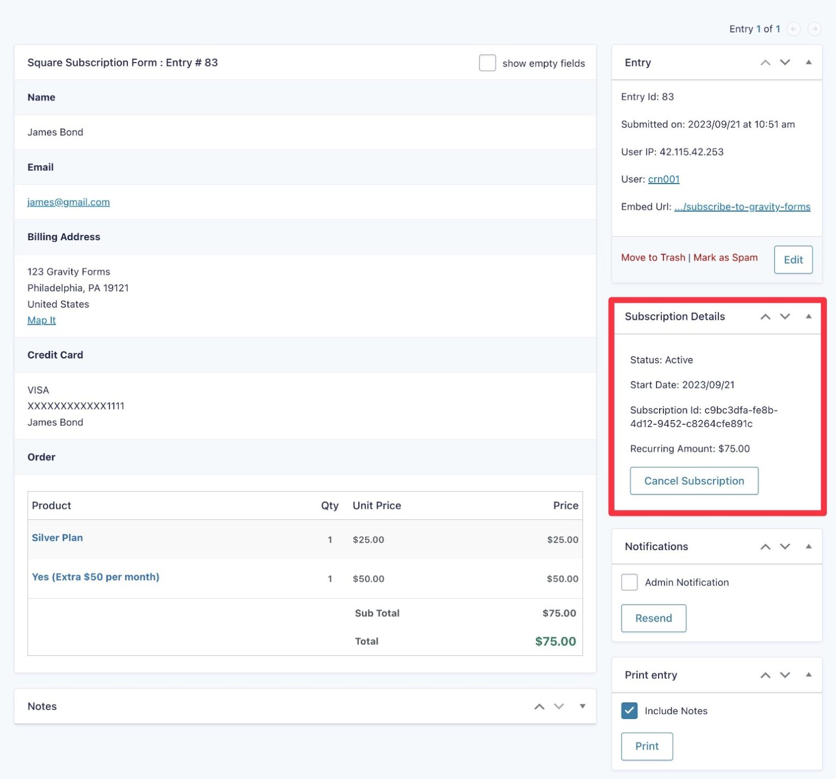
Task: Click the Resend notification button
Action: (653, 618)
